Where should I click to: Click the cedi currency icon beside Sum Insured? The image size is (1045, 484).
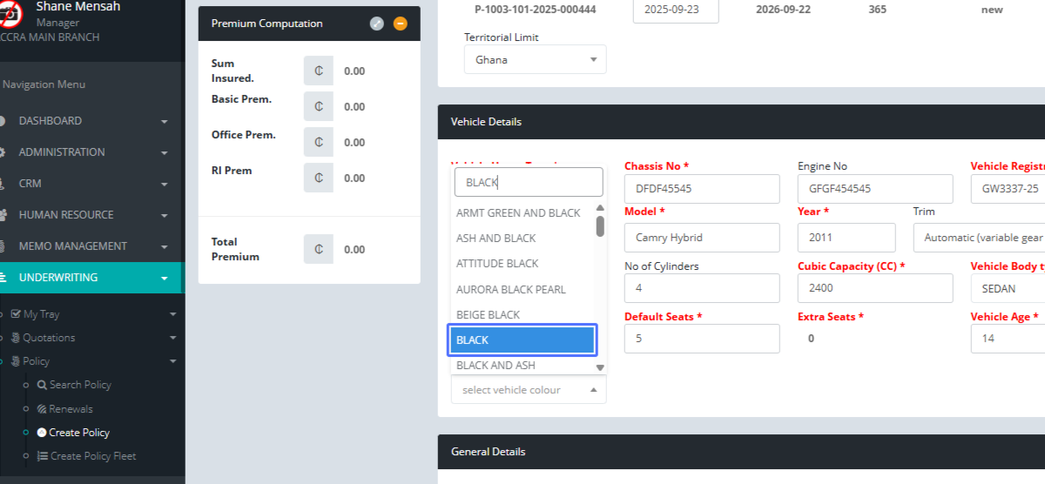tap(319, 71)
